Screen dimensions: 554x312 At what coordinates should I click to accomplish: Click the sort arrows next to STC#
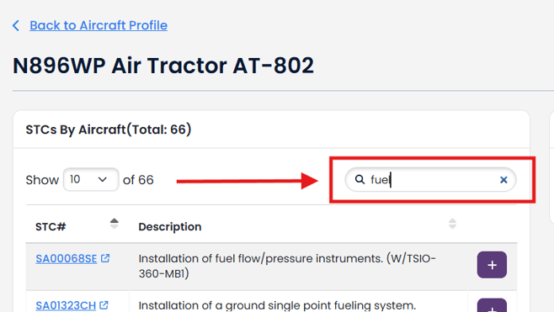[115, 224]
